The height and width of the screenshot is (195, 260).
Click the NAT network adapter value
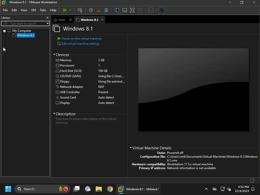click(x=101, y=87)
